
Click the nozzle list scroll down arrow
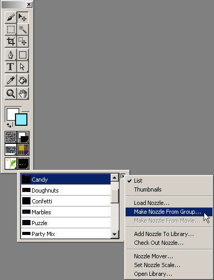pyautogui.click(x=114, y=234)
